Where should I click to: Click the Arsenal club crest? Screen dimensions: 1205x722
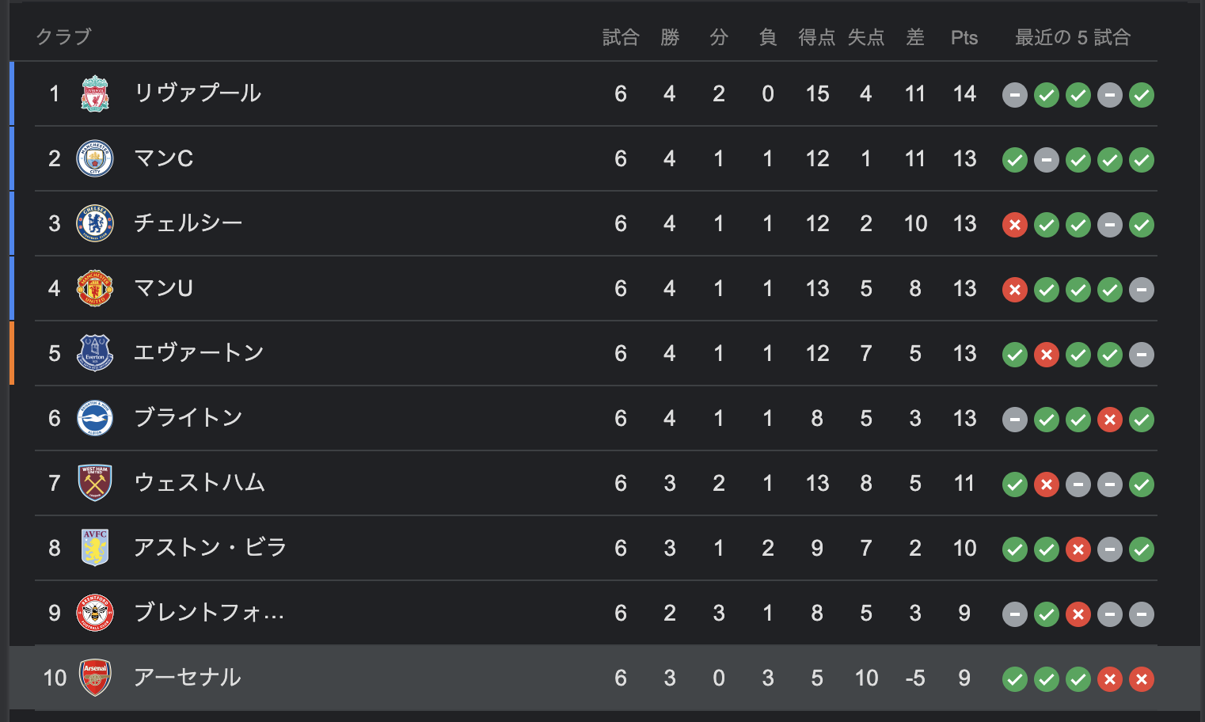click(95, 678)
